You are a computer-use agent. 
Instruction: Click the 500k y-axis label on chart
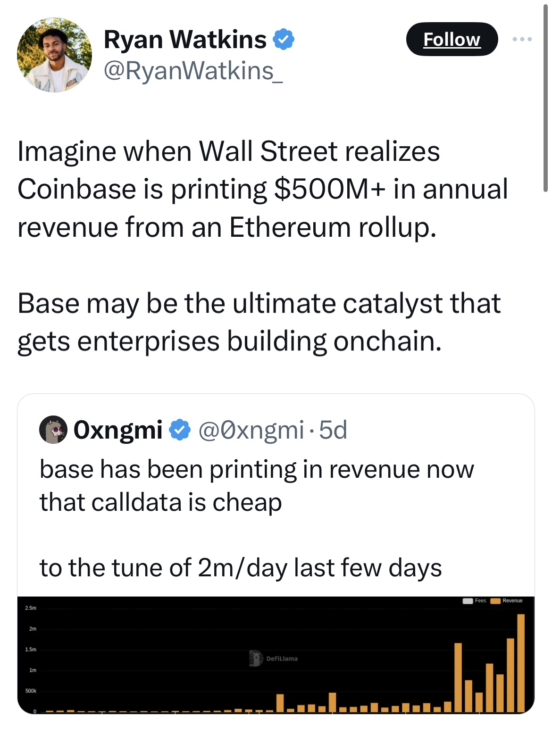(30, 691)
